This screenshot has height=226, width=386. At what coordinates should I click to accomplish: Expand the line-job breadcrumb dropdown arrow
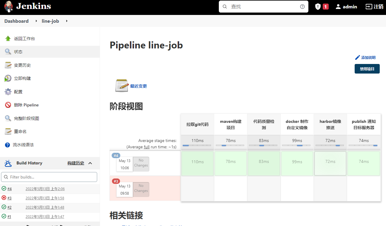tap(67, 21)
